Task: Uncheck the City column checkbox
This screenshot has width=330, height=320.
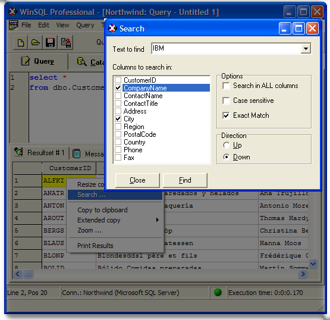Action: pos(118,119)
